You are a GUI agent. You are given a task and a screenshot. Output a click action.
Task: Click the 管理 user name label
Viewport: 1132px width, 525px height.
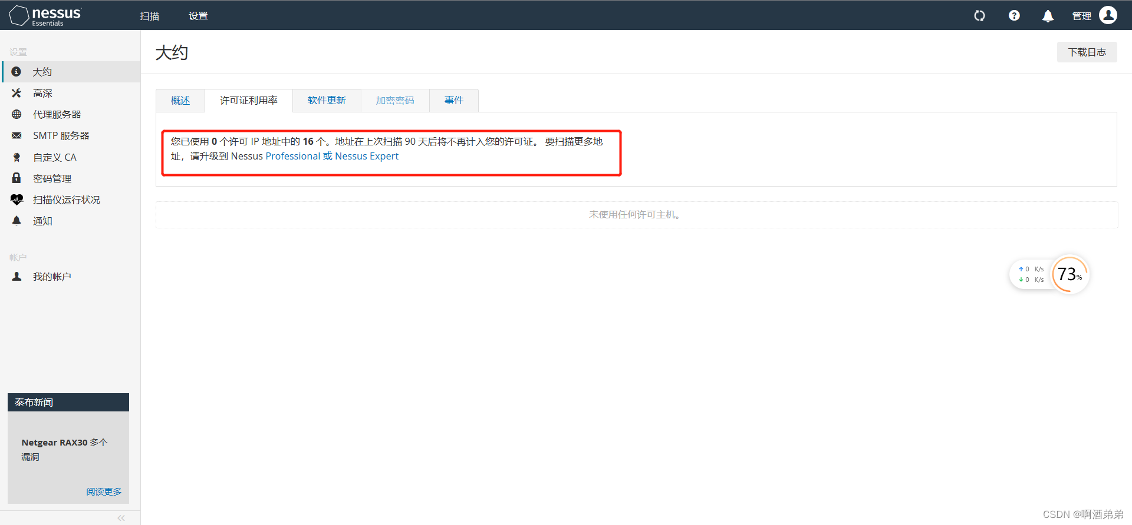pos(1081,16)
